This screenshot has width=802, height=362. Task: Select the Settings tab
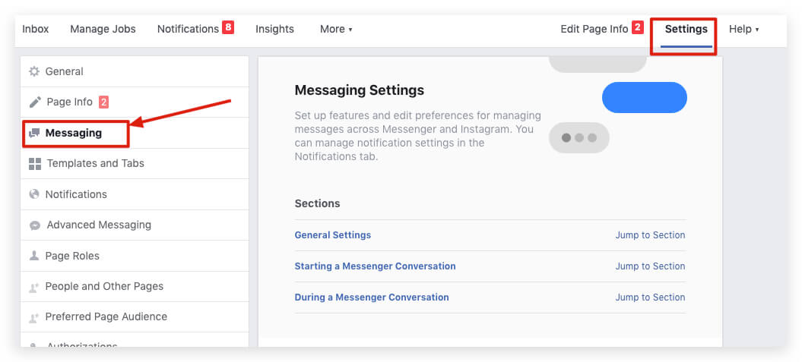pyautogui.click(x=686, y=29)
